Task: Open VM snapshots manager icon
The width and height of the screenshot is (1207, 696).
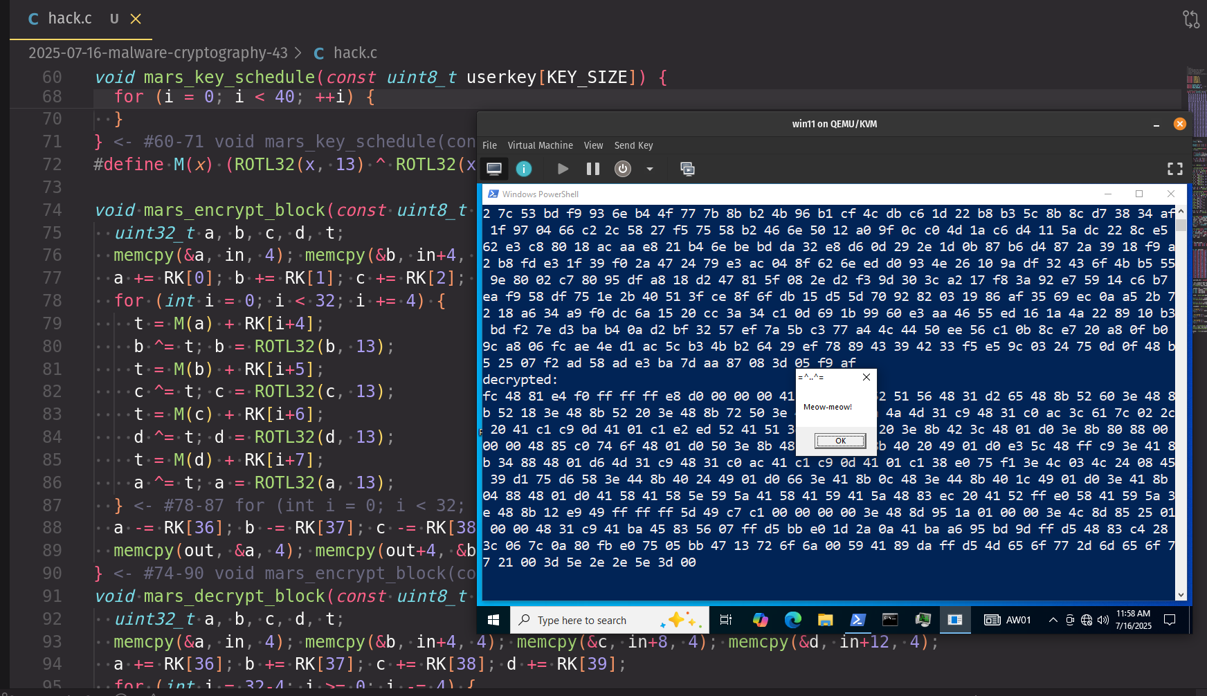Action: (x=687, y=169)
